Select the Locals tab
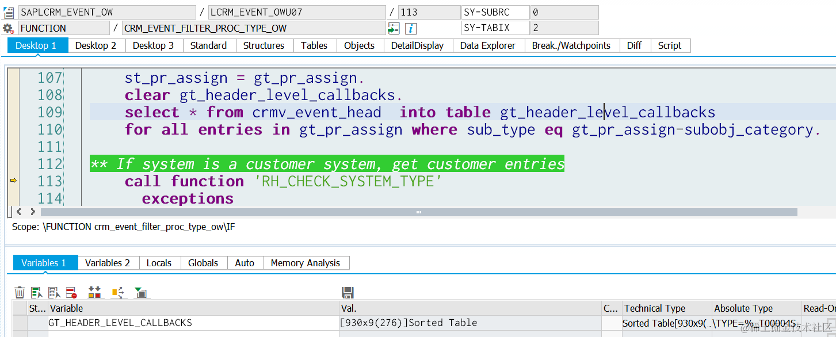Screen dimensions: 836x337 159,263
